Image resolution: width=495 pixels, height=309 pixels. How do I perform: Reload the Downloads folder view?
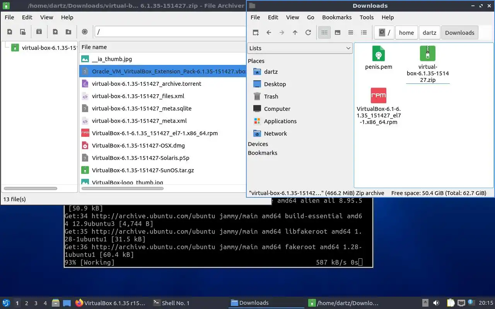308,33
